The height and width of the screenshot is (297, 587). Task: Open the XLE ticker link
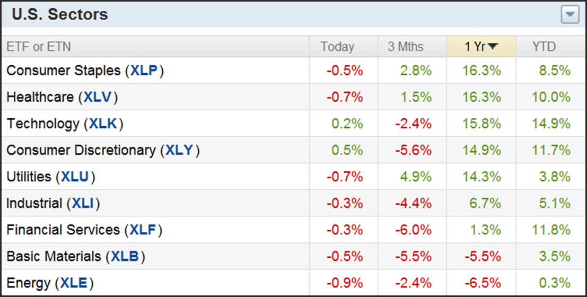pos(74,283)
